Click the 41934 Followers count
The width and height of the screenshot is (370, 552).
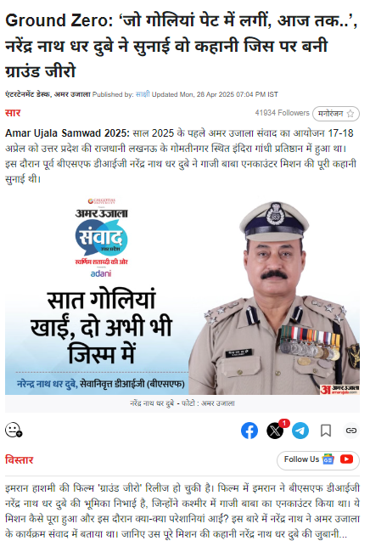click(x=282, y=113)
